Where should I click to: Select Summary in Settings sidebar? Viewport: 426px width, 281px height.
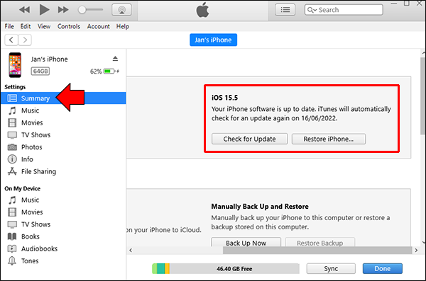pyautogui.click(x=63, y=98)
